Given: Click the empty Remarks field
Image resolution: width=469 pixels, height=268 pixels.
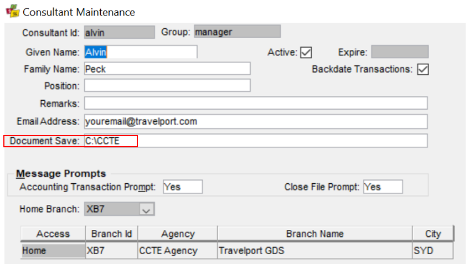Looking at the screenshot, I should 256,103.
